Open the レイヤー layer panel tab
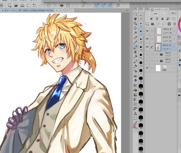The width and height of the screenshot is (181, 153). coord(157,9)
